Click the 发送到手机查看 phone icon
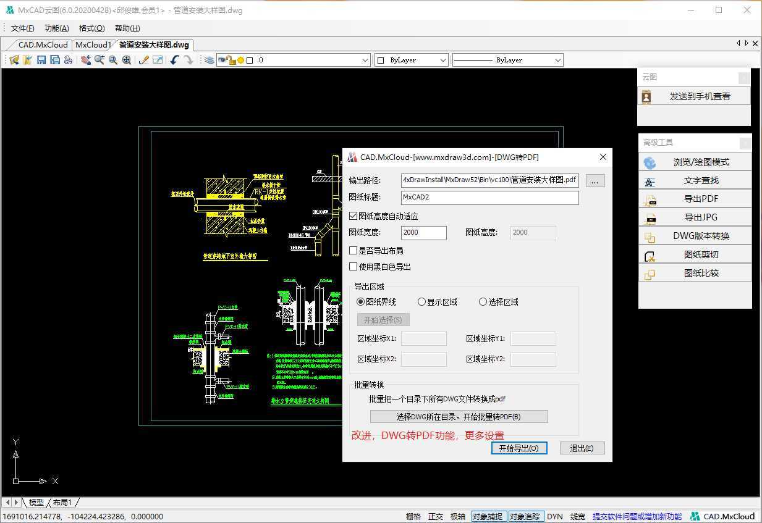 (x=647, y=96)
